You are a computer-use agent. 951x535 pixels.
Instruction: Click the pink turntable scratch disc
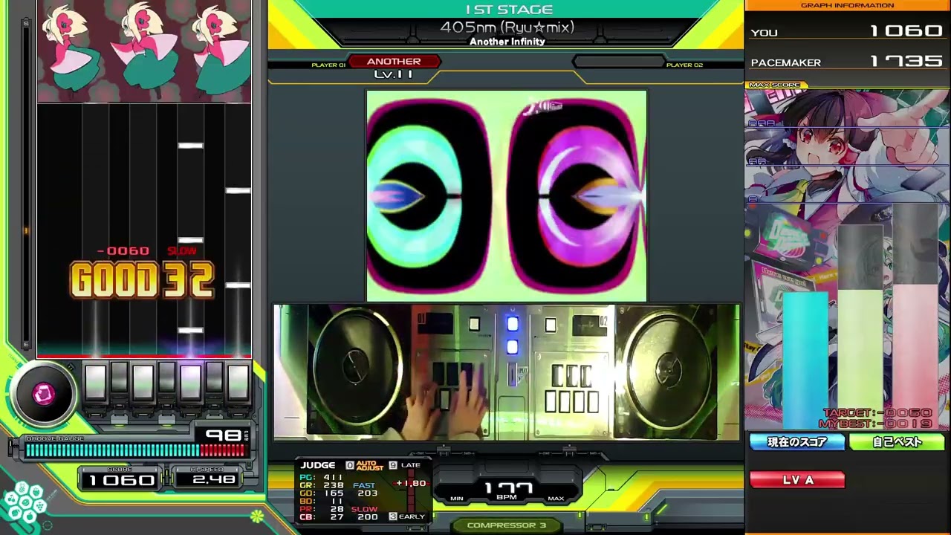pyautogui.click(x=43, y=395)
